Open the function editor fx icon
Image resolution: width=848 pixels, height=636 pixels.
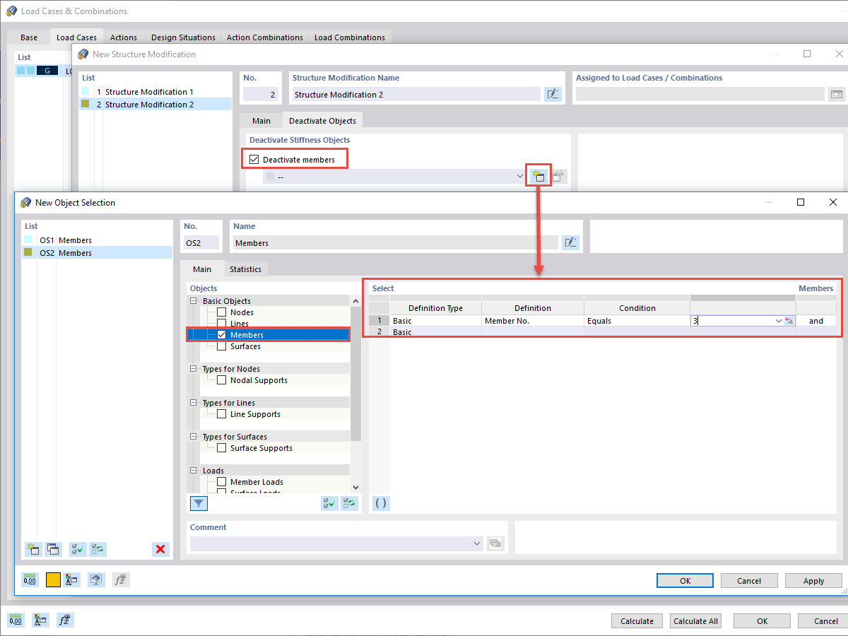point(120,579)
